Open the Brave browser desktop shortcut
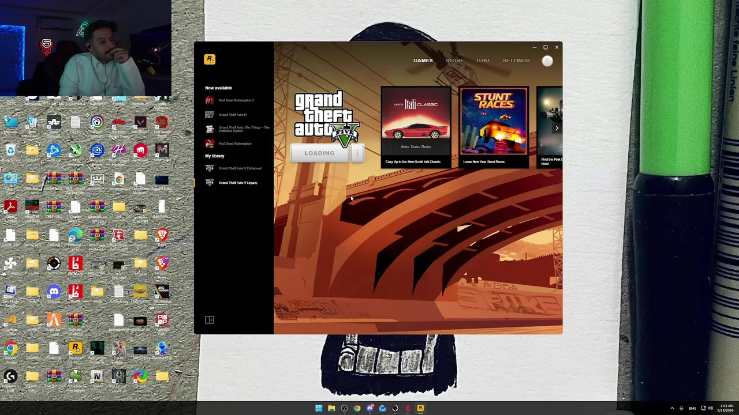The image size is (739, 415). click(x=162, y=236)
